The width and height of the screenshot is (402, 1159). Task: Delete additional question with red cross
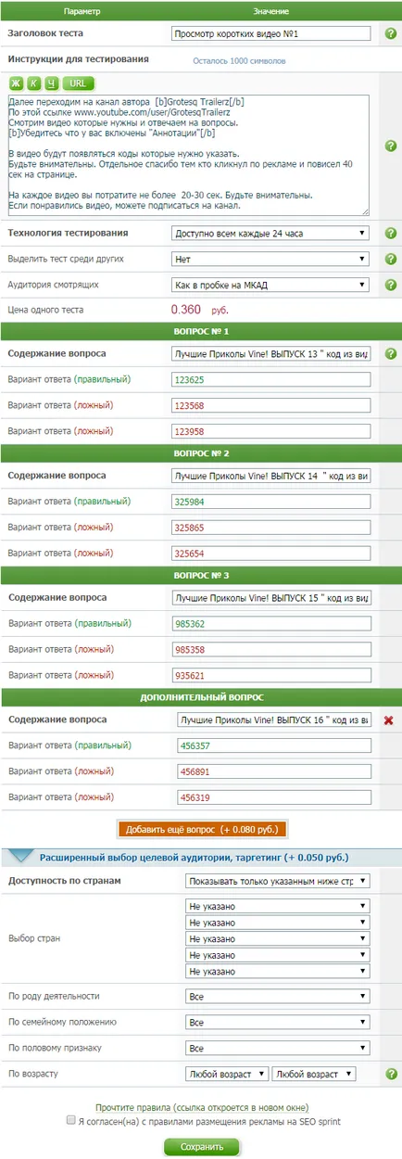pos(390,720)
